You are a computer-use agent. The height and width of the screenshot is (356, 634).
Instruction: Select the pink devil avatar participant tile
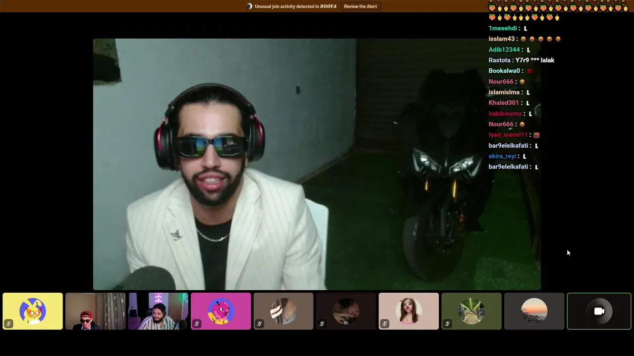[x=221, y=311]
